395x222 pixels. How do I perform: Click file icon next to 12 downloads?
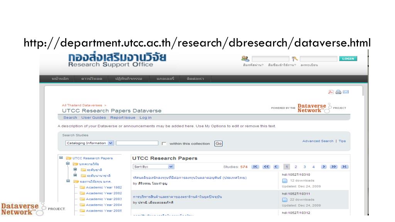pos(285,180)
